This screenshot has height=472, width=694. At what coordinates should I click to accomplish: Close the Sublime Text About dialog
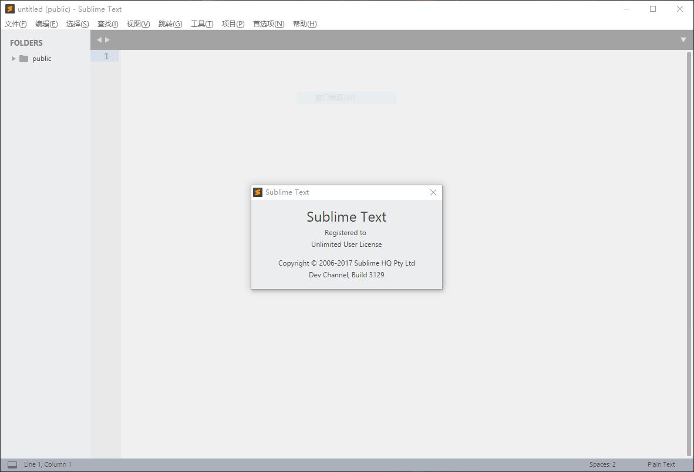click(x=433, y=192)
